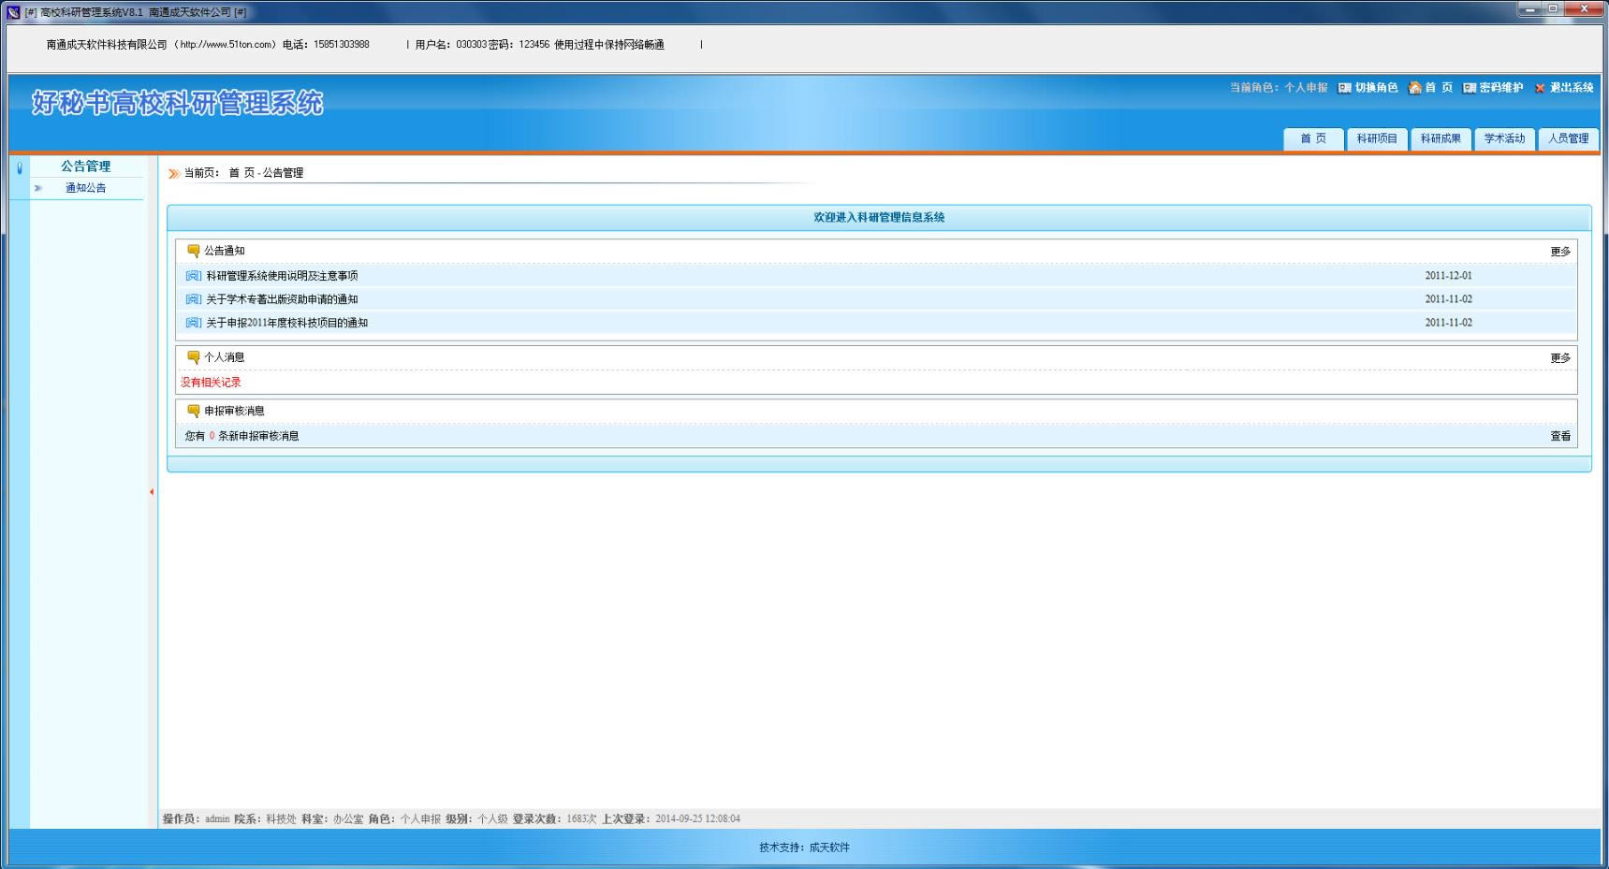Go to the 人员管理 tab
Image resolution: width=1609 pixels, height=869 pixels.
(1568, 138)
